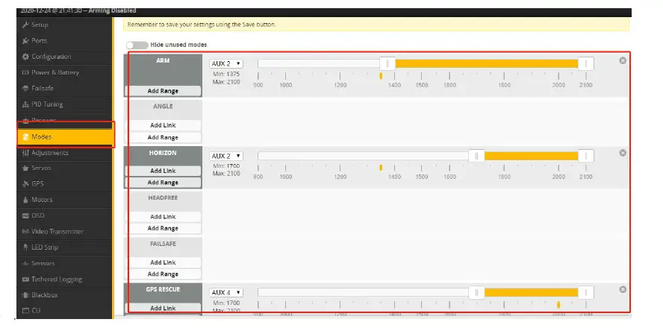Open the Blackbox tab
Screen dimensions: 663x328
click(66, 295)
